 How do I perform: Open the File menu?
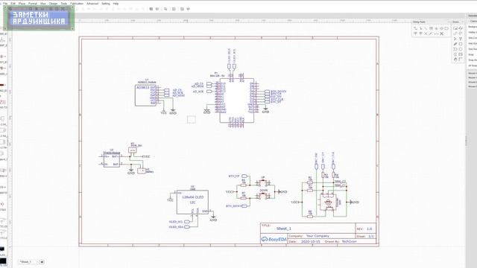click(5, 4)
